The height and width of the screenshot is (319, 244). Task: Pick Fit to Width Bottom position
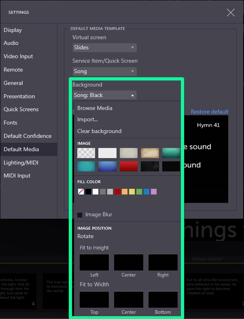point(163,300)
